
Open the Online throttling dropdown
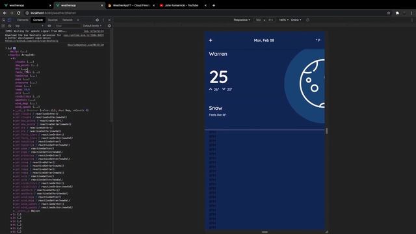[296, 20]
